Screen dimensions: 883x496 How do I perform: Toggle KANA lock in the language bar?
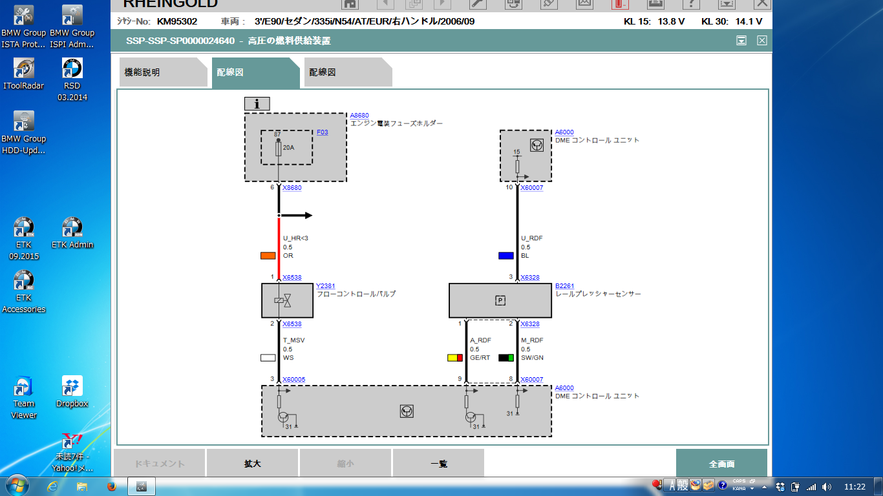point(739,489)
